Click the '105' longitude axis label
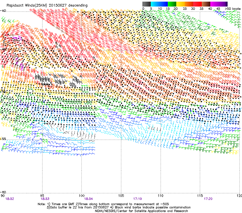Screen dimensions: 242x213 click(121, 196)
